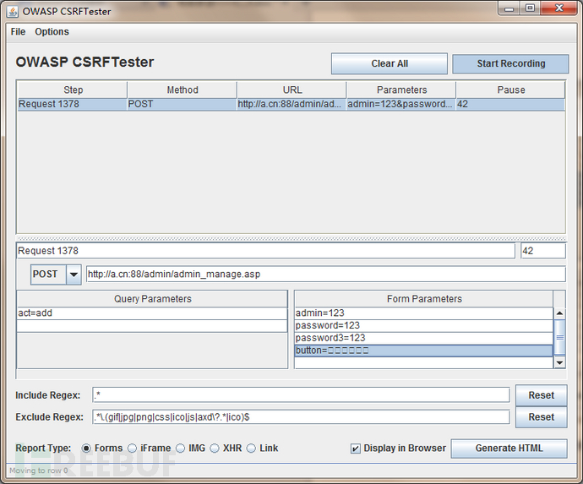
Task: Click the admin_manage.asp URL input field
Action: (325, 275)
